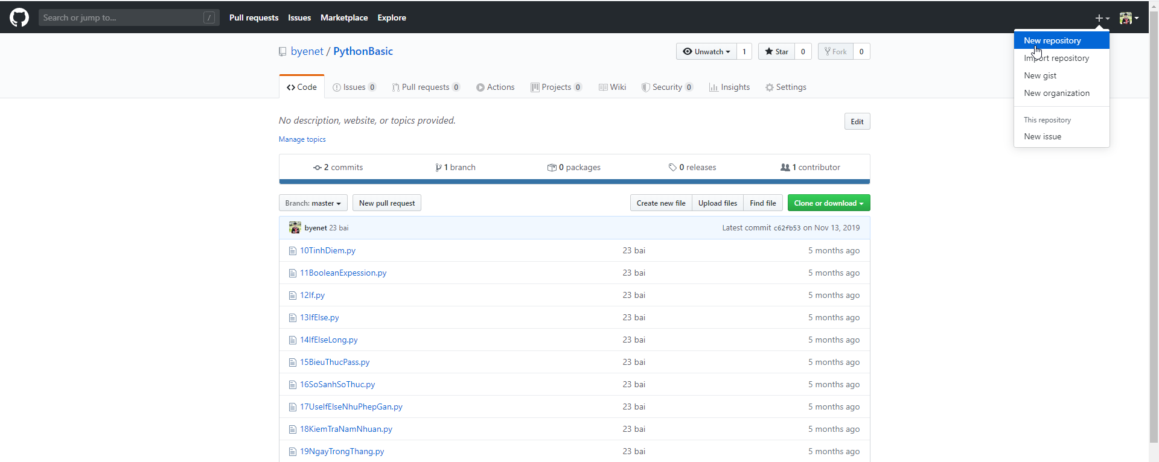1159x462 pixels.
Task: Click the watchers count 1
Action: click(744, 51)
